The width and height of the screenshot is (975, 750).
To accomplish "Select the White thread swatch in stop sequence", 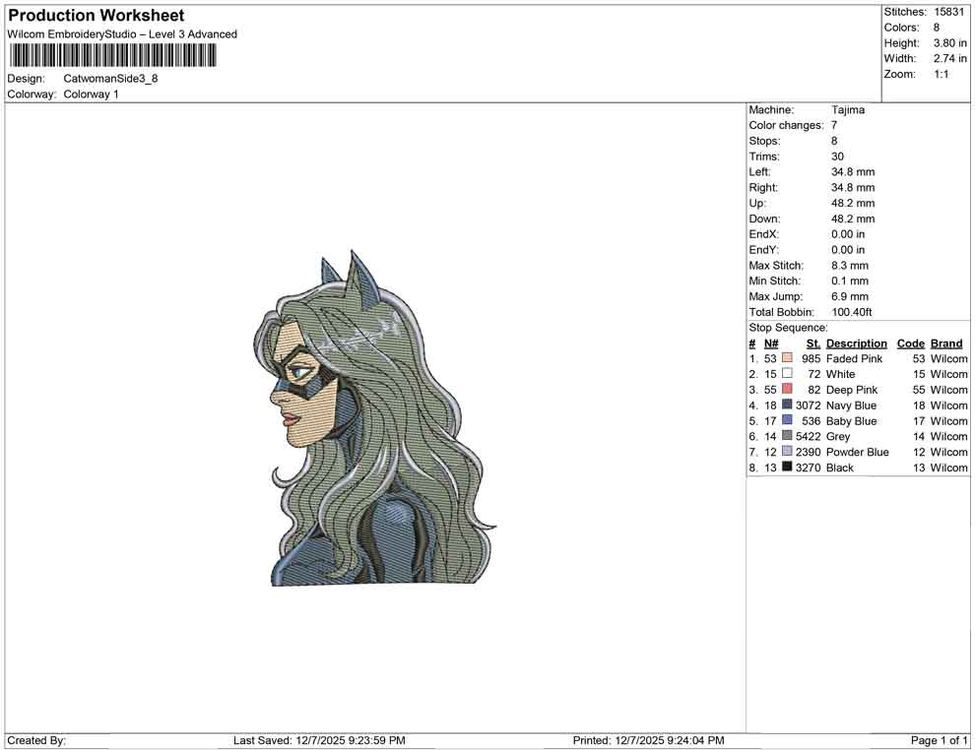I will click(786, 374).
